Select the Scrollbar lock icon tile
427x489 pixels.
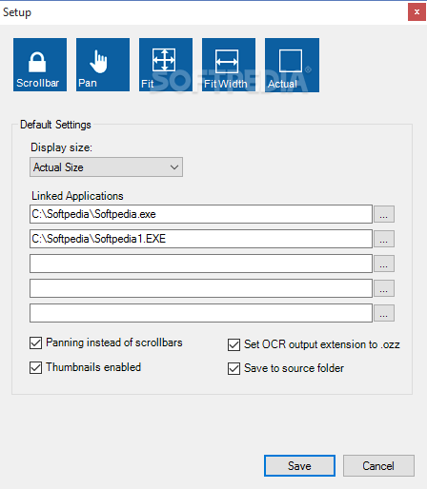40,65
